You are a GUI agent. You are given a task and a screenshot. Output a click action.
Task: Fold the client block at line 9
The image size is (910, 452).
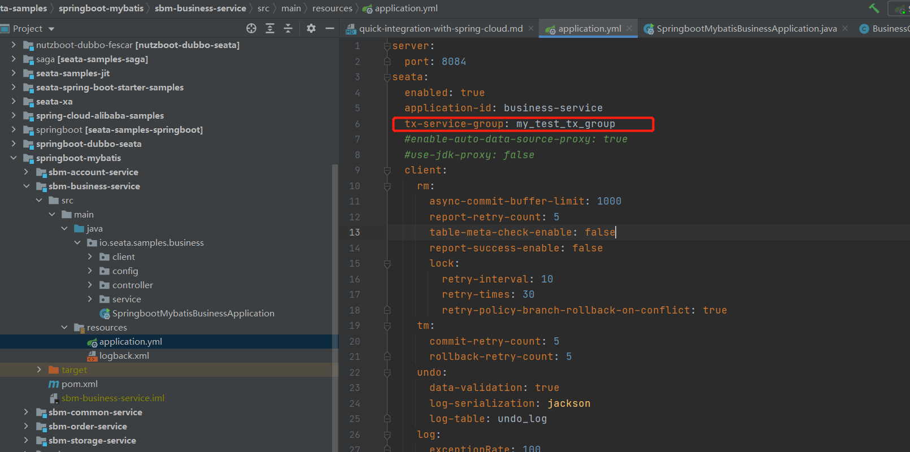click(x=387, y=170)
